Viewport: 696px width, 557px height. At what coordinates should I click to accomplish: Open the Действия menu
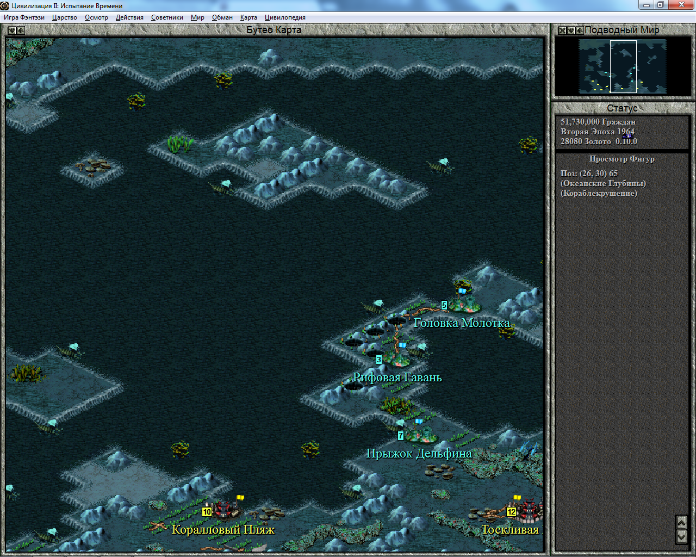click(129, 17)
